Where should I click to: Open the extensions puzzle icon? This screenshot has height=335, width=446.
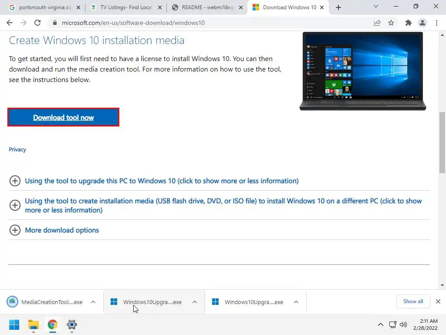tap(409, 23)
